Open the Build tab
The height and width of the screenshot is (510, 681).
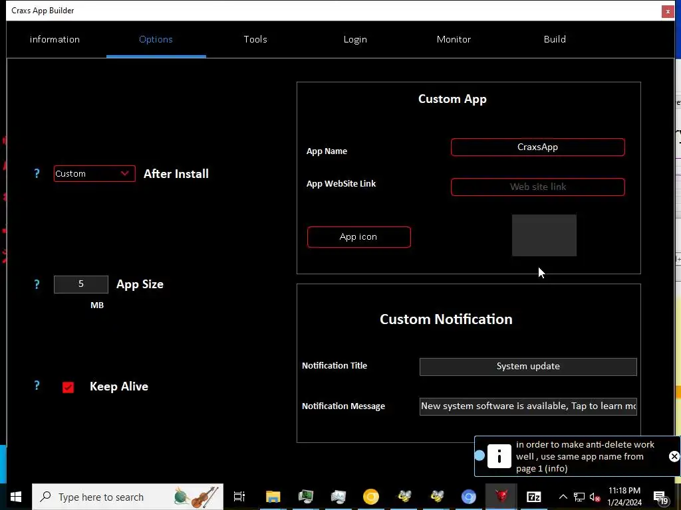point(555,39)
